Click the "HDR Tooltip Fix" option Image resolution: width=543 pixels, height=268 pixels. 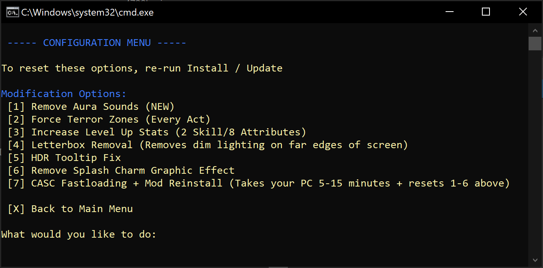pyautogui.click(x=64, y=158)
